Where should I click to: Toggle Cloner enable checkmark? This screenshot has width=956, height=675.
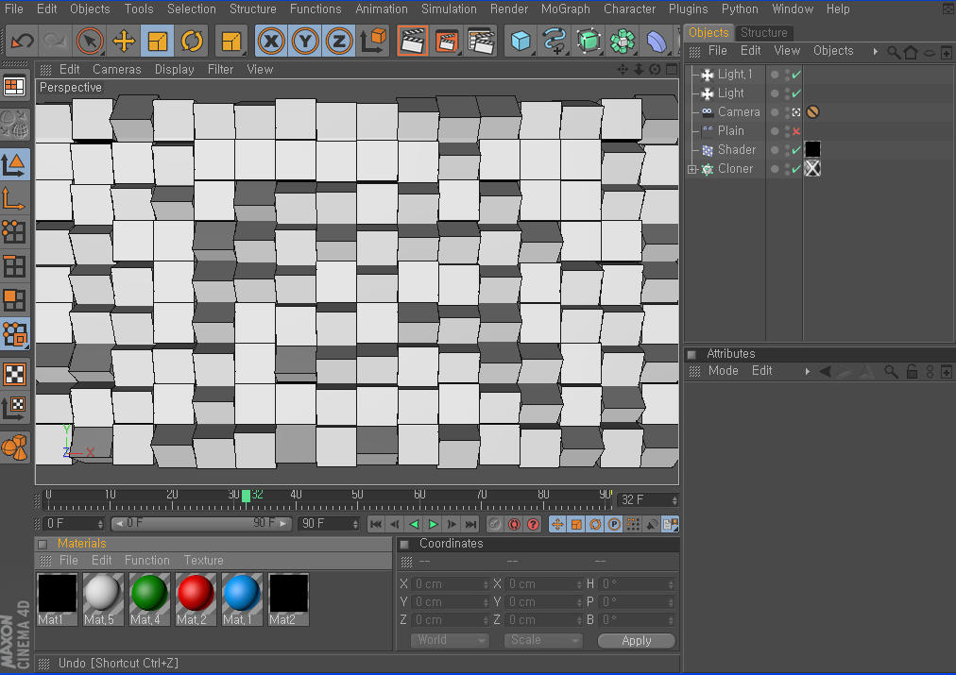click(796, 169)
